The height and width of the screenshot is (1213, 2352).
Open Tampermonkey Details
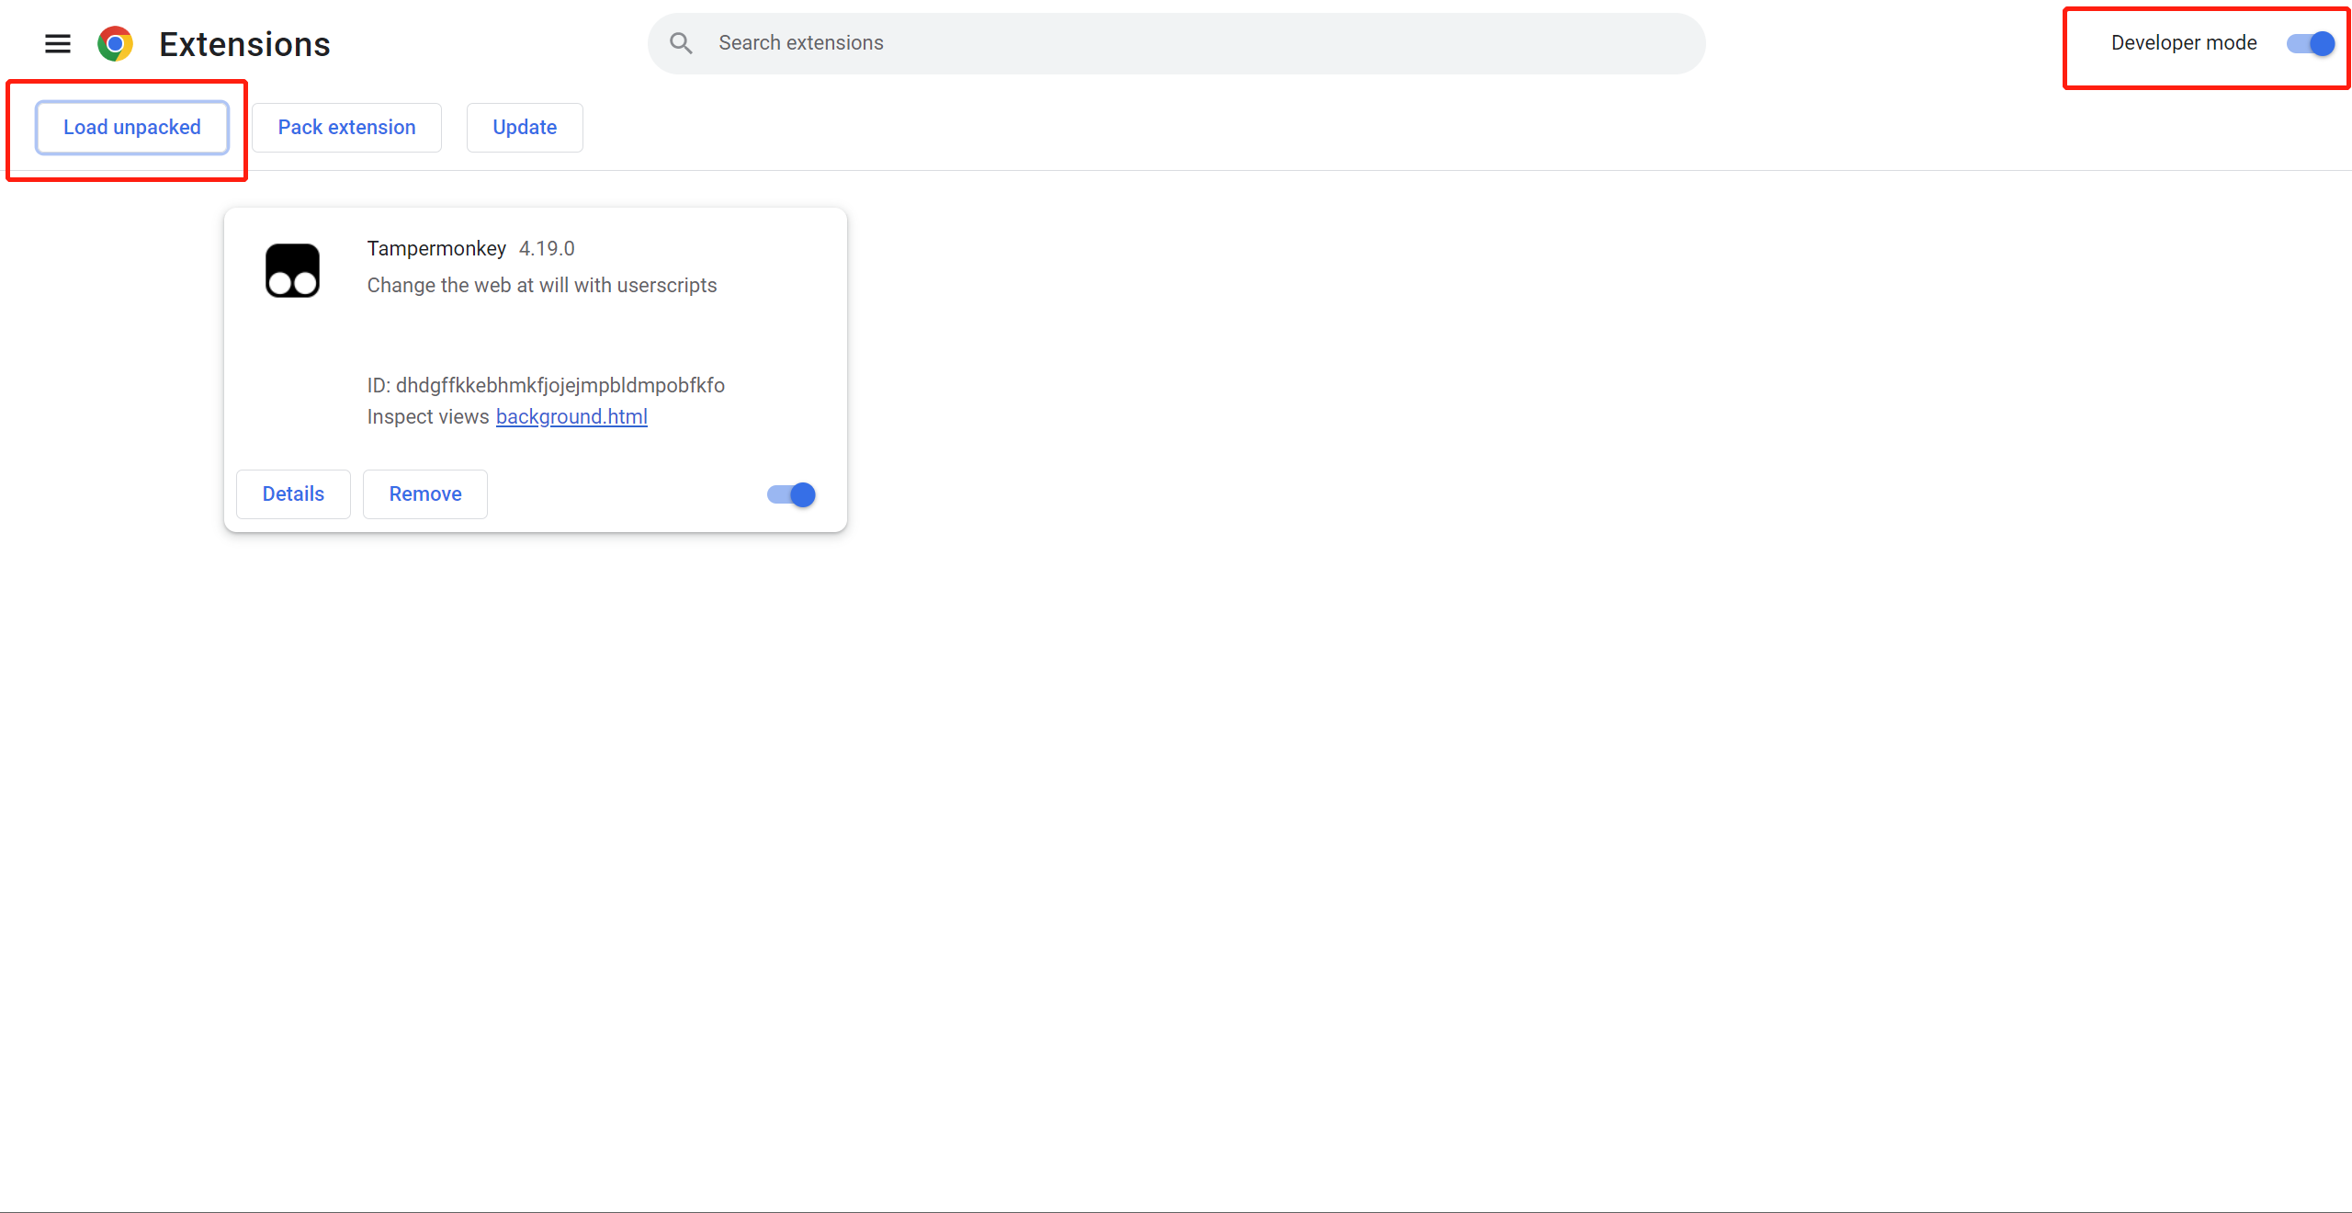click(x=293, y=494)
